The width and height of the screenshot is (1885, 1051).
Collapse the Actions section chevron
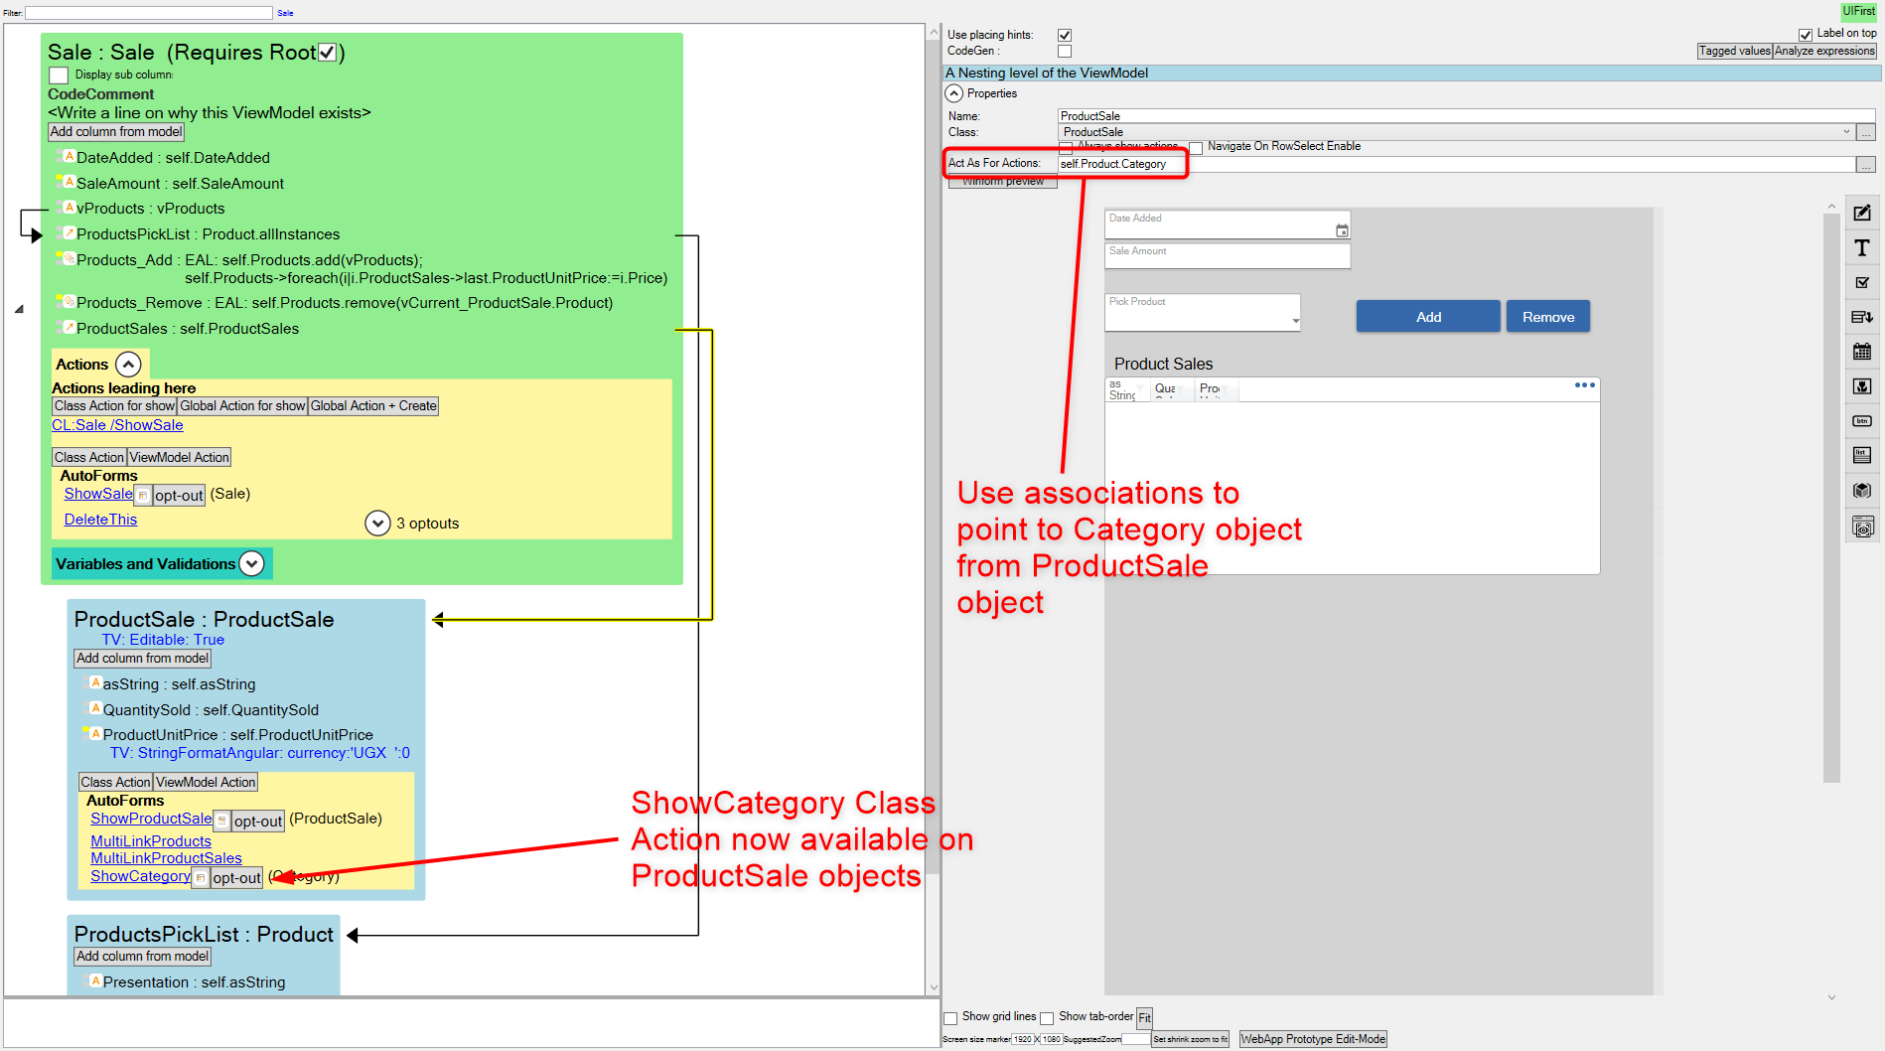pyautogui.click(x=128, y=365)
